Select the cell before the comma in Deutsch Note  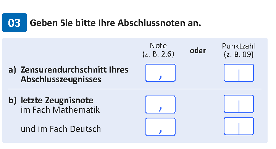(x=152, y=126)
